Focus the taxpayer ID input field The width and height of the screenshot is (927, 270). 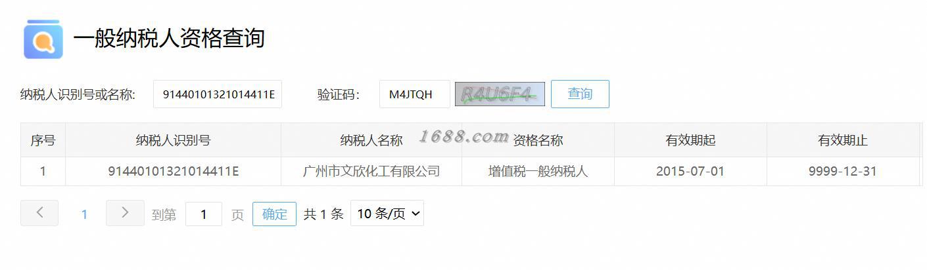(x=218, y=94)
